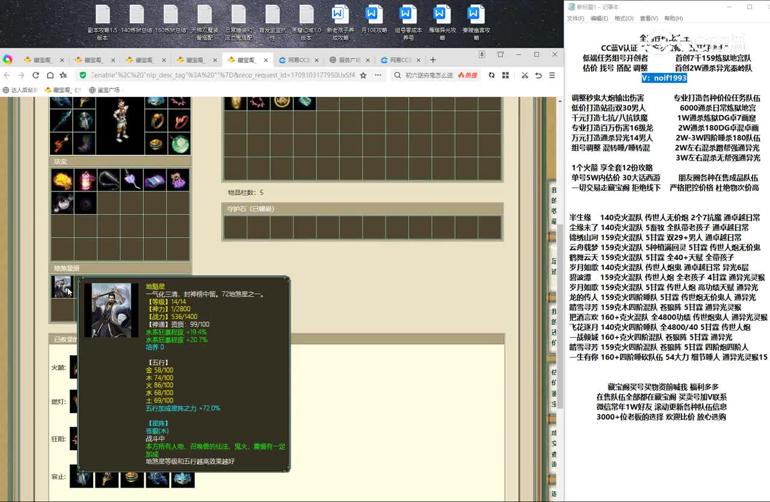Switch to the 服务广场 tab
The height and width of the screenshot is (502, 770).
350,60
